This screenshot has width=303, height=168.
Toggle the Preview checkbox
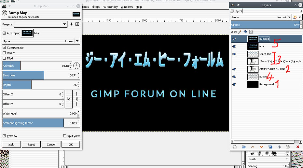(x=4, y=136)
